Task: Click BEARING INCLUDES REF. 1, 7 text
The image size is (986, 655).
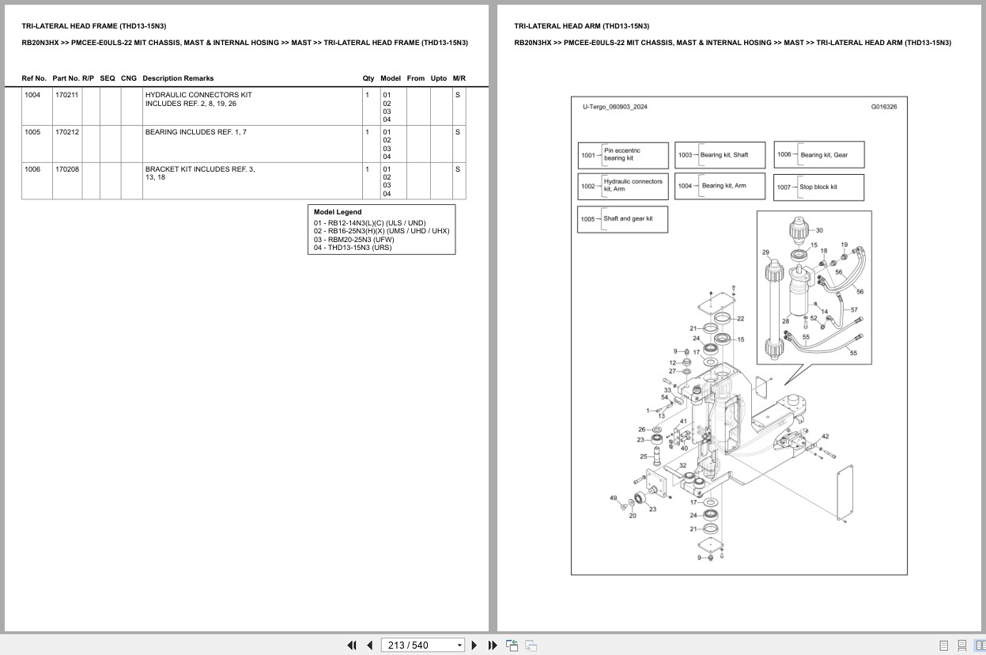Action: pyautogui.click(x=195, y=132)
